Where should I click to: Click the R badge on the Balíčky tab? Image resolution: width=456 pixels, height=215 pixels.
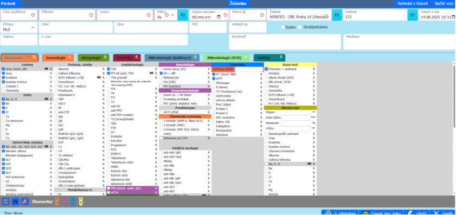(x=281, y=57)
